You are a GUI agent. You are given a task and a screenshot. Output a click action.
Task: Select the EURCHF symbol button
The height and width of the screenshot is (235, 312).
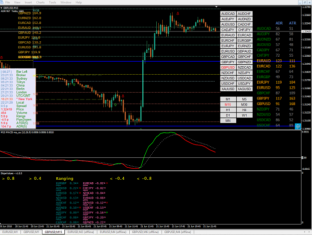tap(228, 40)
